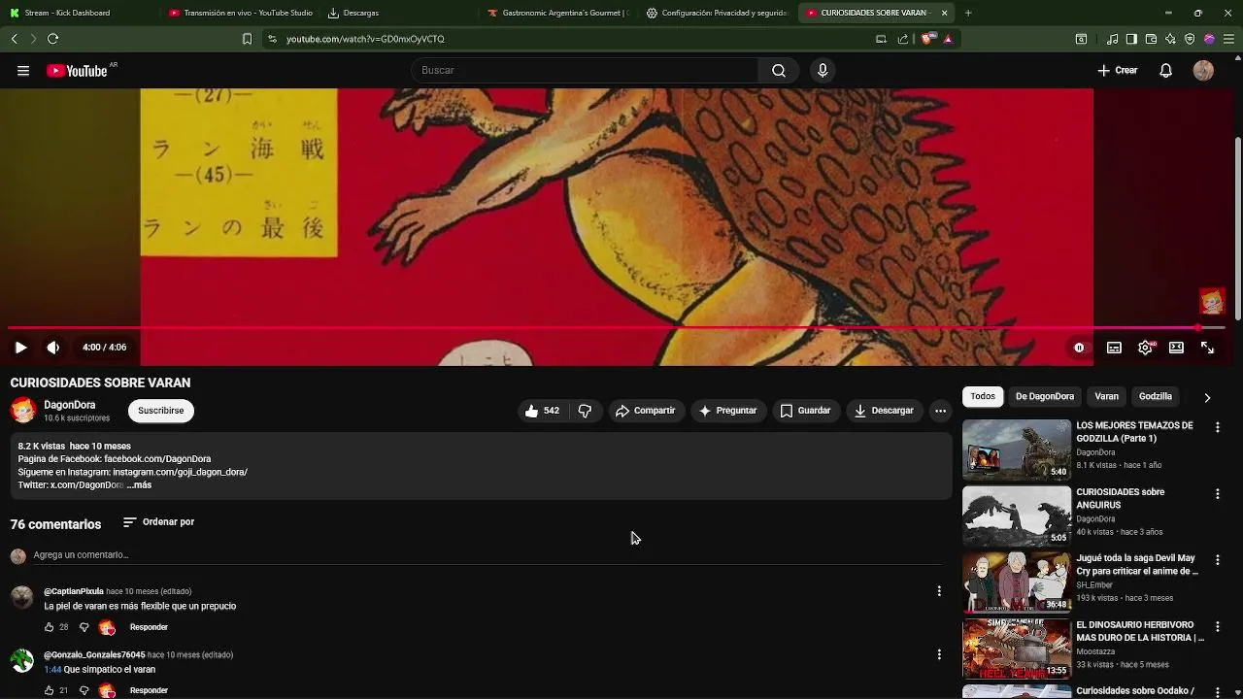The height and width of the screenshot is (699, 1243).
Task: Open the Ordenar por sort dropdown
Action: [x=158, y=522]
